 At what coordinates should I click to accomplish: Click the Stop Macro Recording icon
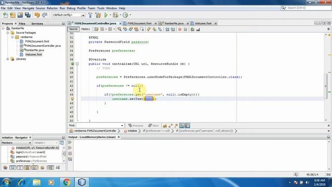(x=186, y=29)
